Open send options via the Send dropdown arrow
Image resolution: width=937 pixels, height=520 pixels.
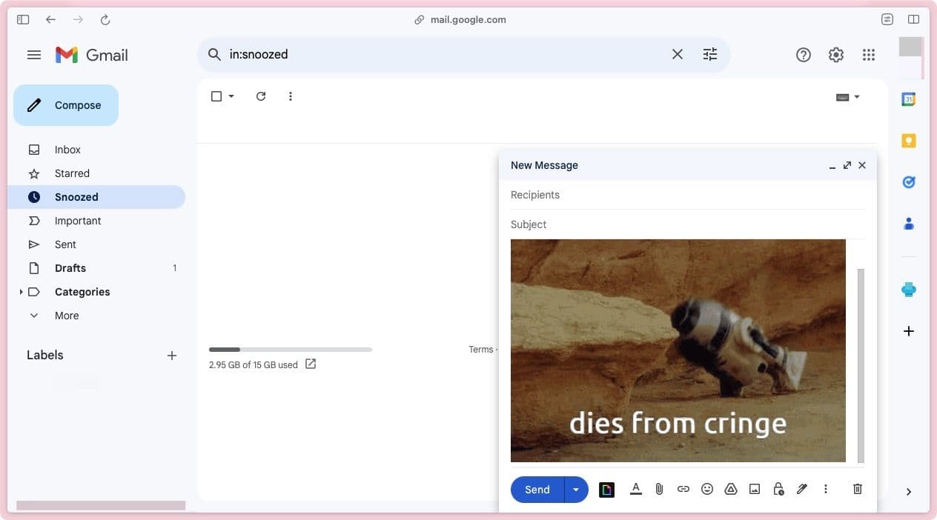click(576, 489)
